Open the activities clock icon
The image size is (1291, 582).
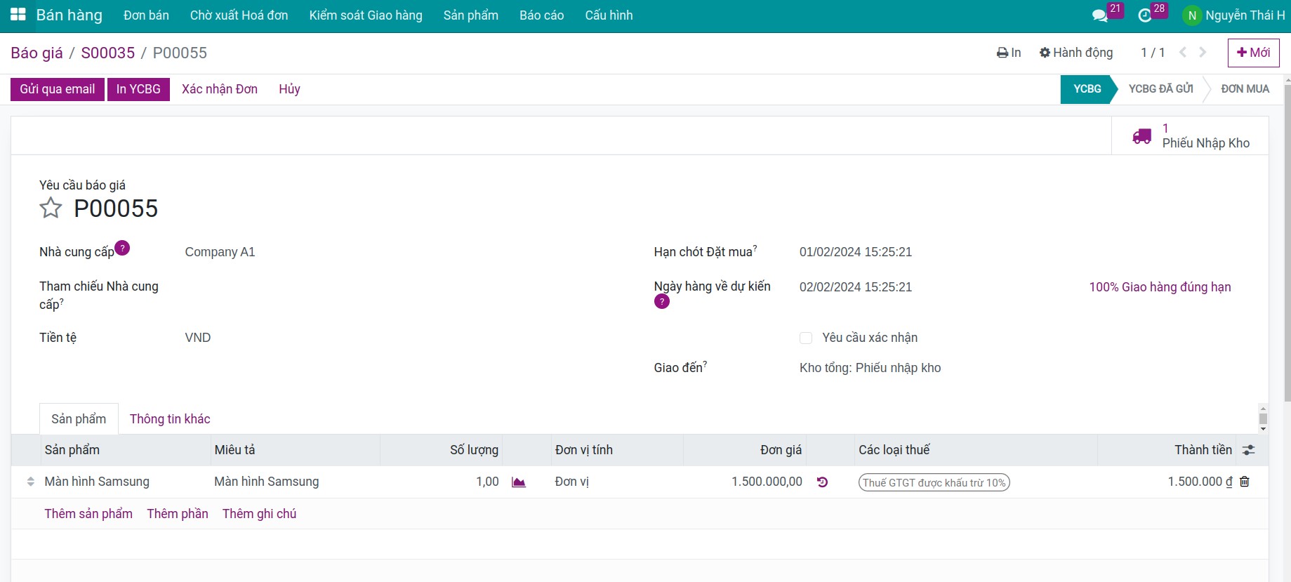pyautogui.click(x=1145, y=15)
